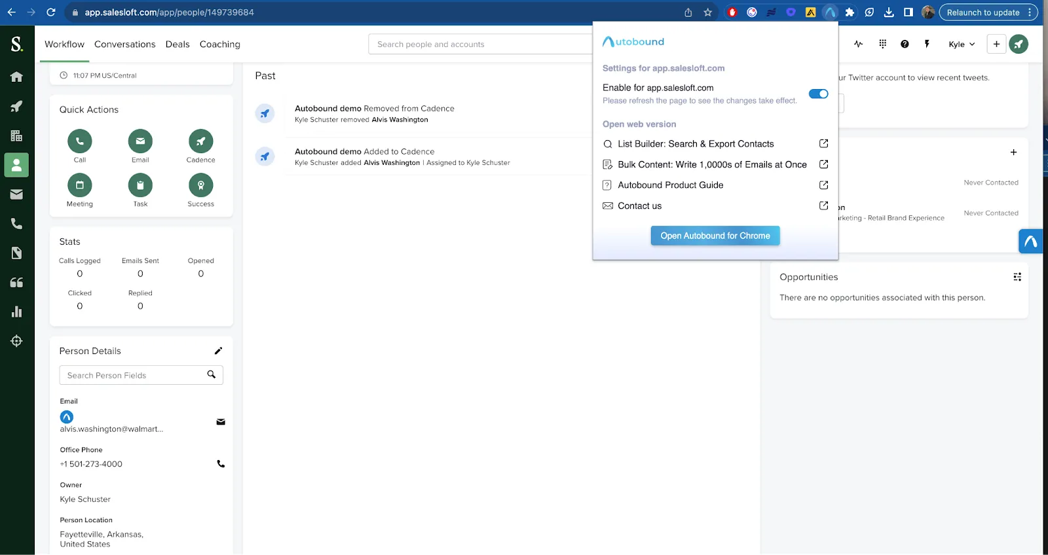Image resolution: width=1048 pixels, height=555 pixels.
Task: Click the browser back arrow
Action: (x=11, y=12)
